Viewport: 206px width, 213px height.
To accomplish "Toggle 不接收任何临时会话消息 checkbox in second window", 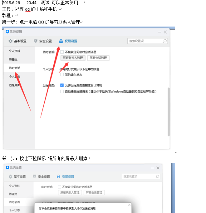I will [x=59, y=187].
